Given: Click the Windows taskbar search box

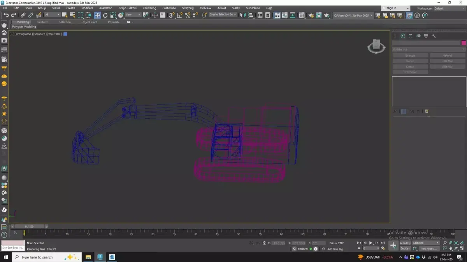Looking at the screenshot, I should [x=47, y=257].
